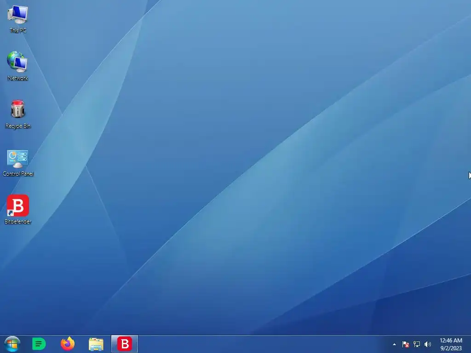
Task: Open File Explorer from the taskbar
Action: click(x=96, y=344)
